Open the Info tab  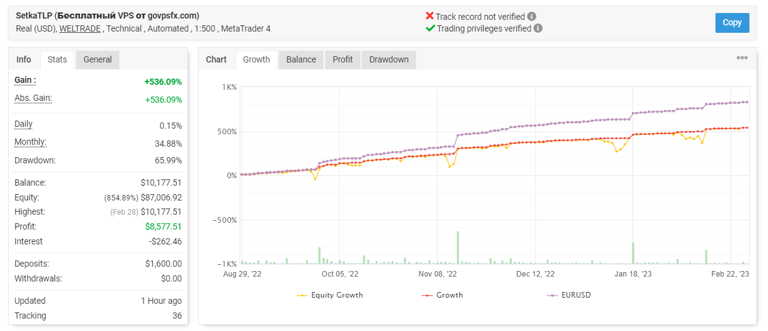click(23, 59)
